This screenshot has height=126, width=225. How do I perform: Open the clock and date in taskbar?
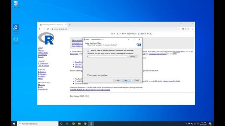(x=203, y=124)
